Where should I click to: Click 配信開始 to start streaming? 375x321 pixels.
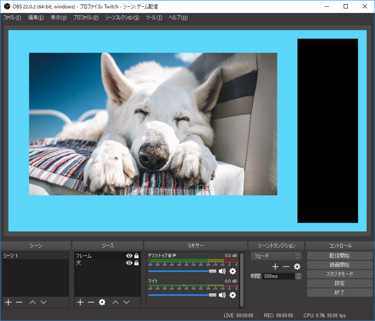click(x=339, y=255)
